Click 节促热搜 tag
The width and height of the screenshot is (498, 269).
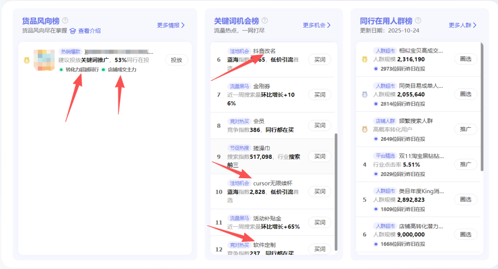tap(239, 148)
